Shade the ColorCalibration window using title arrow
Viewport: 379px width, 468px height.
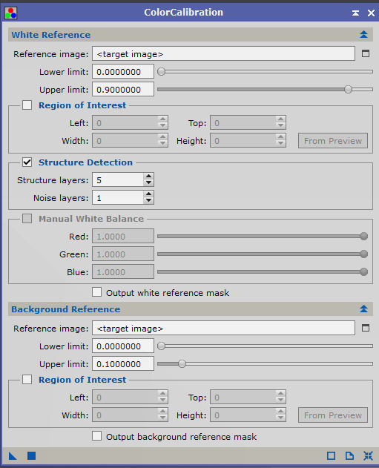tap(355, 13)
